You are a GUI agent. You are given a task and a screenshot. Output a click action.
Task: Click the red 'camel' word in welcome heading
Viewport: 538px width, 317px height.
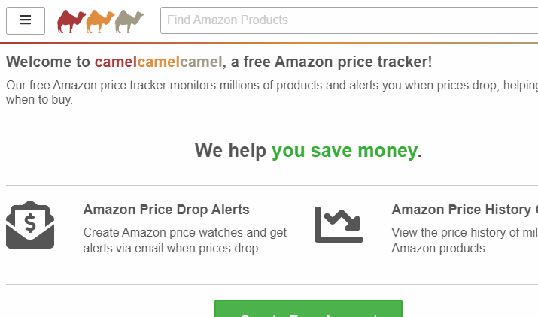coord(116,62)
